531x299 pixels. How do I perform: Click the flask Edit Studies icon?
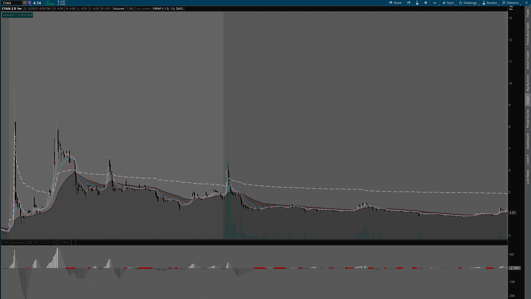pyautogui.click(x=417, y=3)
